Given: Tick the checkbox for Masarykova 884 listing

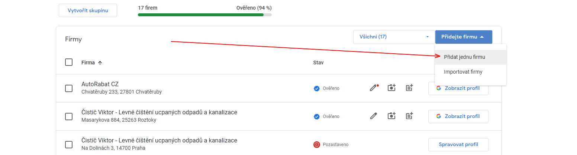Looking at the screenshot, I should click(x=69, y=117).
